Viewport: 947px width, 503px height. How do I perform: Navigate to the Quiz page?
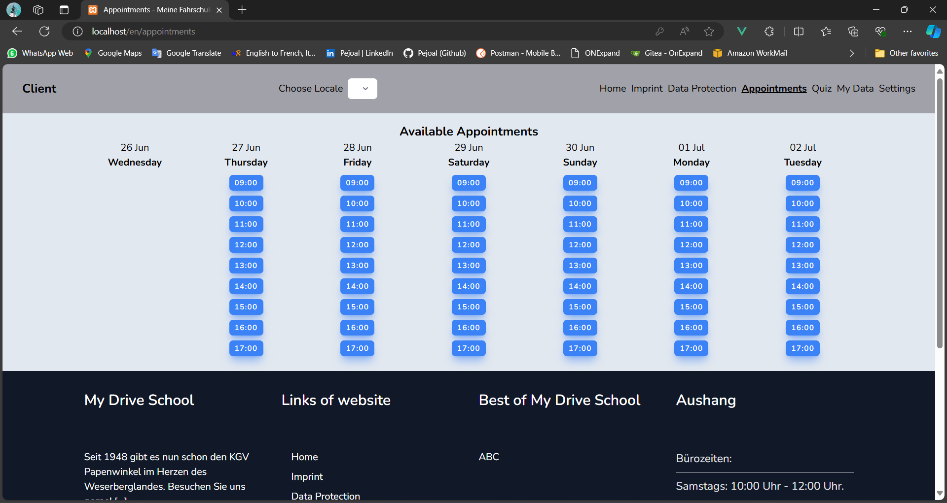tap(821, 89)
